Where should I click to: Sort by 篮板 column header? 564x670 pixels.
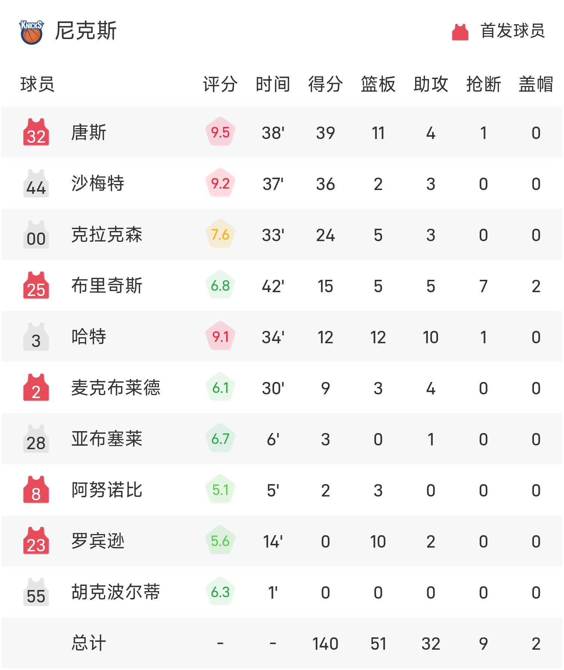tap(378, 84)
